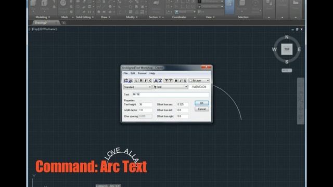
Task: Click the Selection ribbon panel label
Action: [x=243, y=17]
